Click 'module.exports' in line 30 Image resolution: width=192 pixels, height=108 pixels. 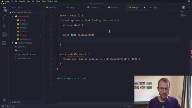[x=66, y=79]
